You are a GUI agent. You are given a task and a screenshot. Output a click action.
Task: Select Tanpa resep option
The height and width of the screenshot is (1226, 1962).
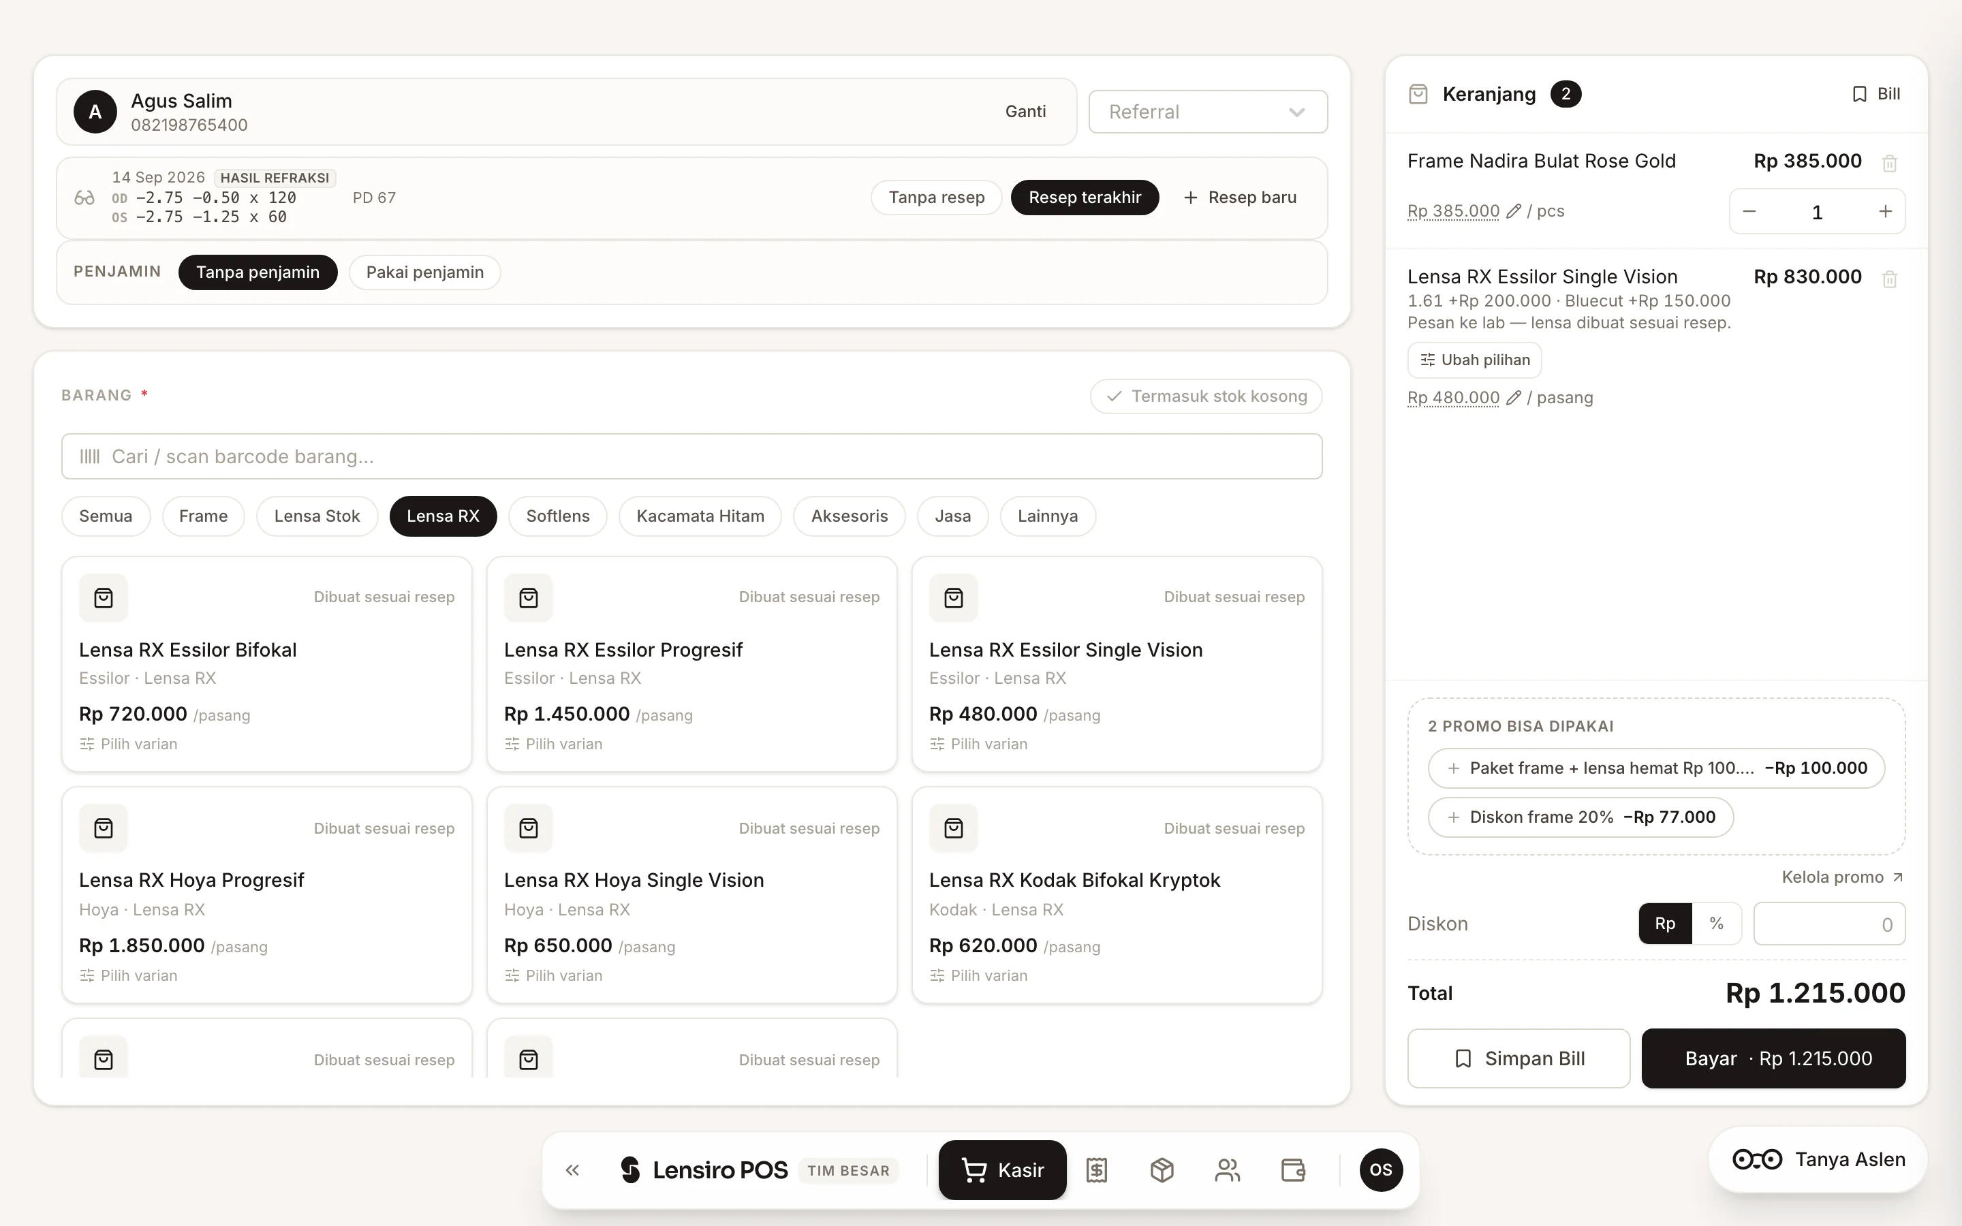click(937, 198)
